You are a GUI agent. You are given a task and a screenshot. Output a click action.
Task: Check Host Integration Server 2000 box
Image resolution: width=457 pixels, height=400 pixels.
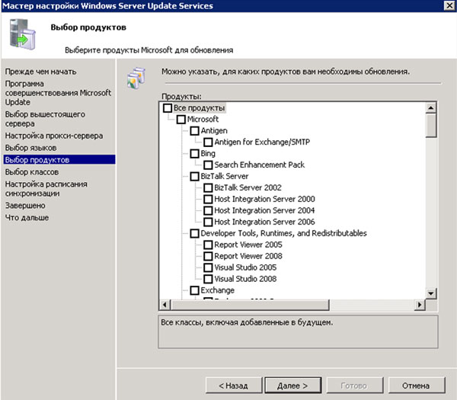208,199
